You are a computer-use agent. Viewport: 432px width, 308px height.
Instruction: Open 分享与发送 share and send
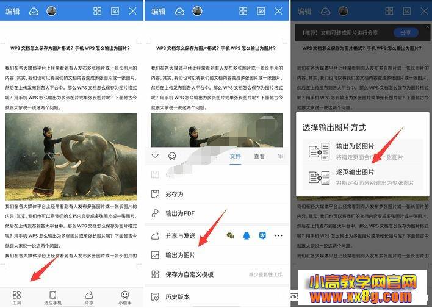click(x=181, y=236)
